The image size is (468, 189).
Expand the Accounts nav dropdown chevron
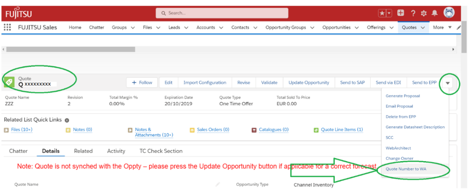[x=221, y=28]
